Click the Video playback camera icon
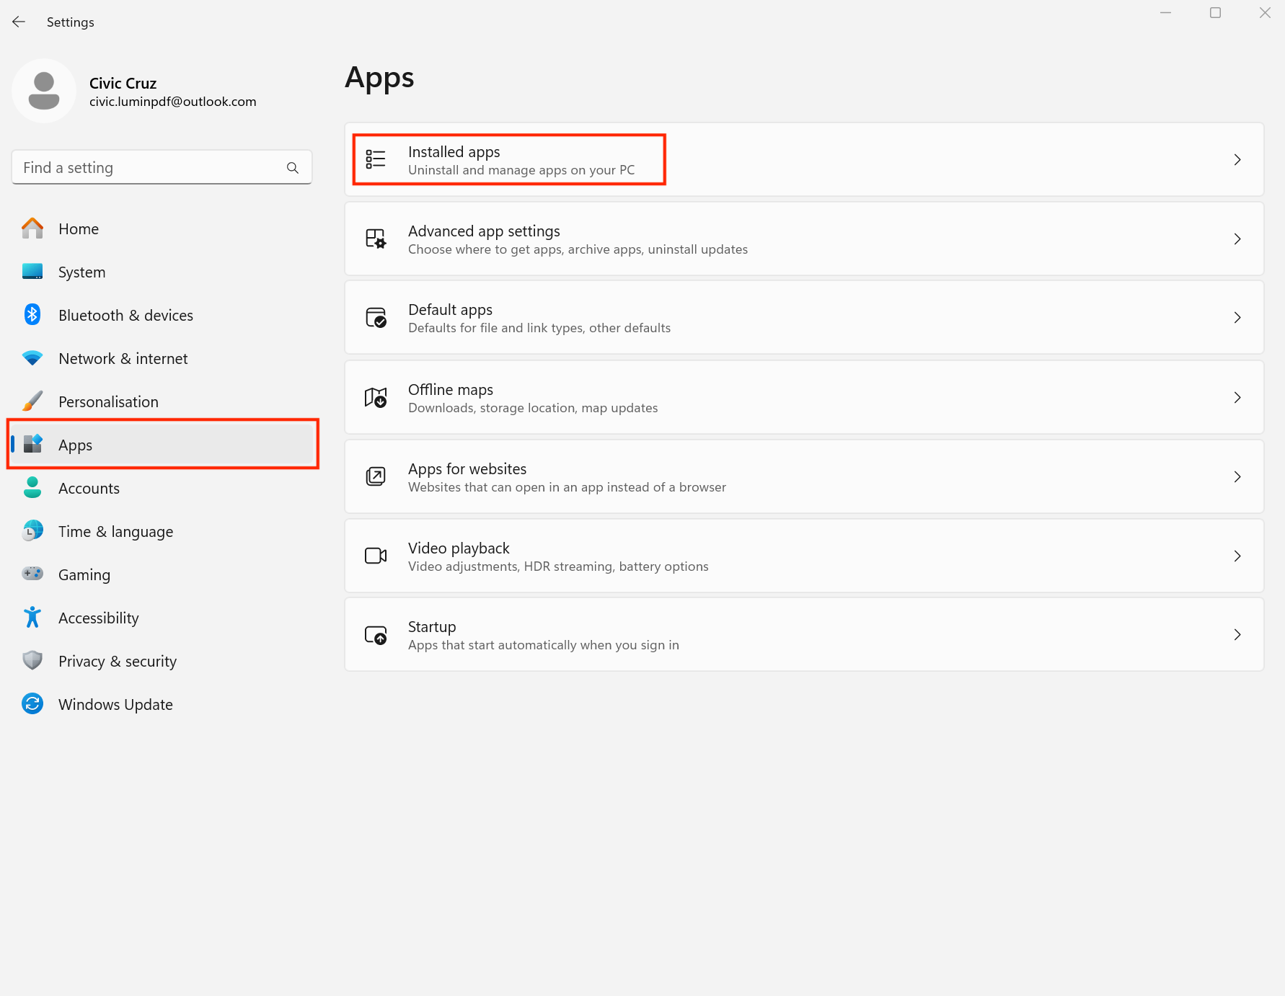Screen dimensions: 1285x996 (x=376, y=556)
